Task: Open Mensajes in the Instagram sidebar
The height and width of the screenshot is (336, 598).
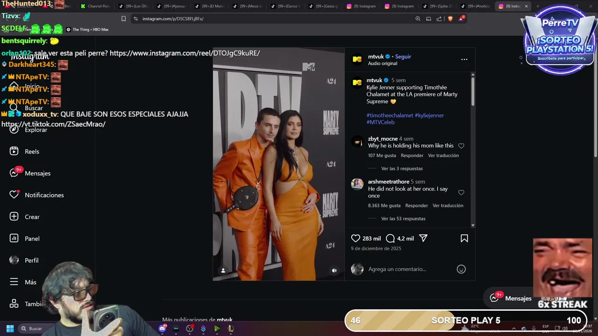Action: [30, 173]
